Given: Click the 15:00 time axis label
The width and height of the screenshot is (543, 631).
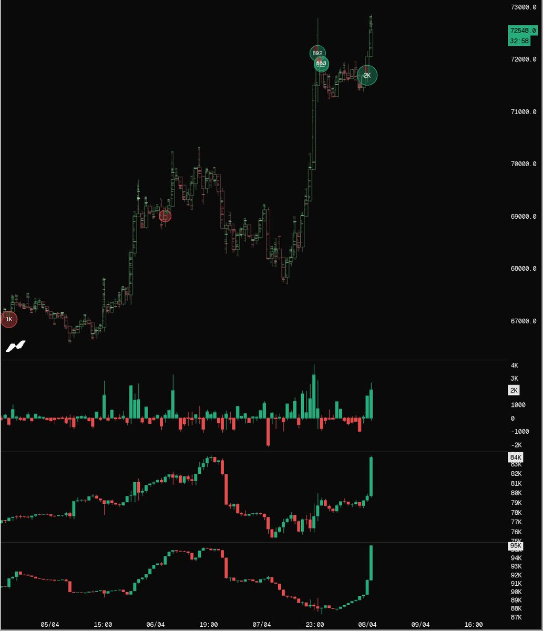Looking at the screenshot, I should tap(103, 625).
